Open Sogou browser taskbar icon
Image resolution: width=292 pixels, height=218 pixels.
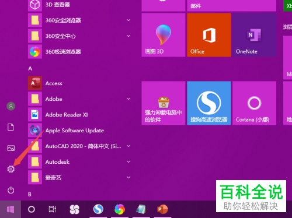coord(98,209)
